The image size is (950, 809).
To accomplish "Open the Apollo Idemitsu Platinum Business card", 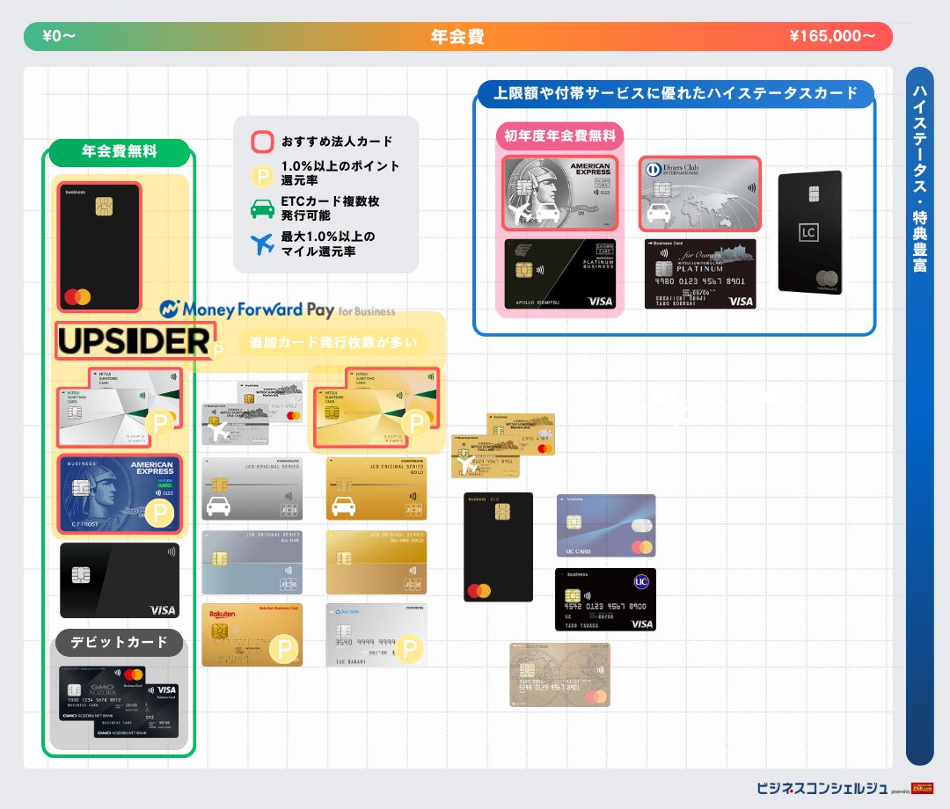I will (x=560, y=273).
